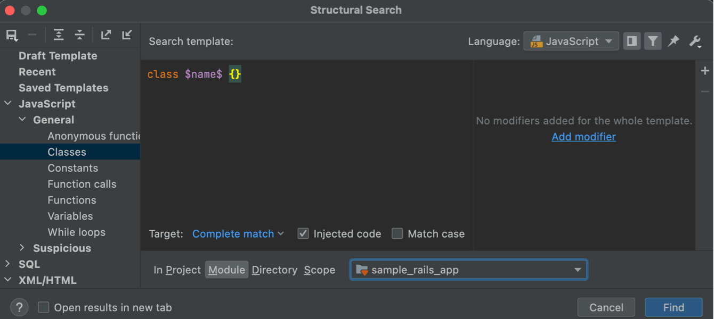
Task: Click the Export template icon
Action: [106, 35]
